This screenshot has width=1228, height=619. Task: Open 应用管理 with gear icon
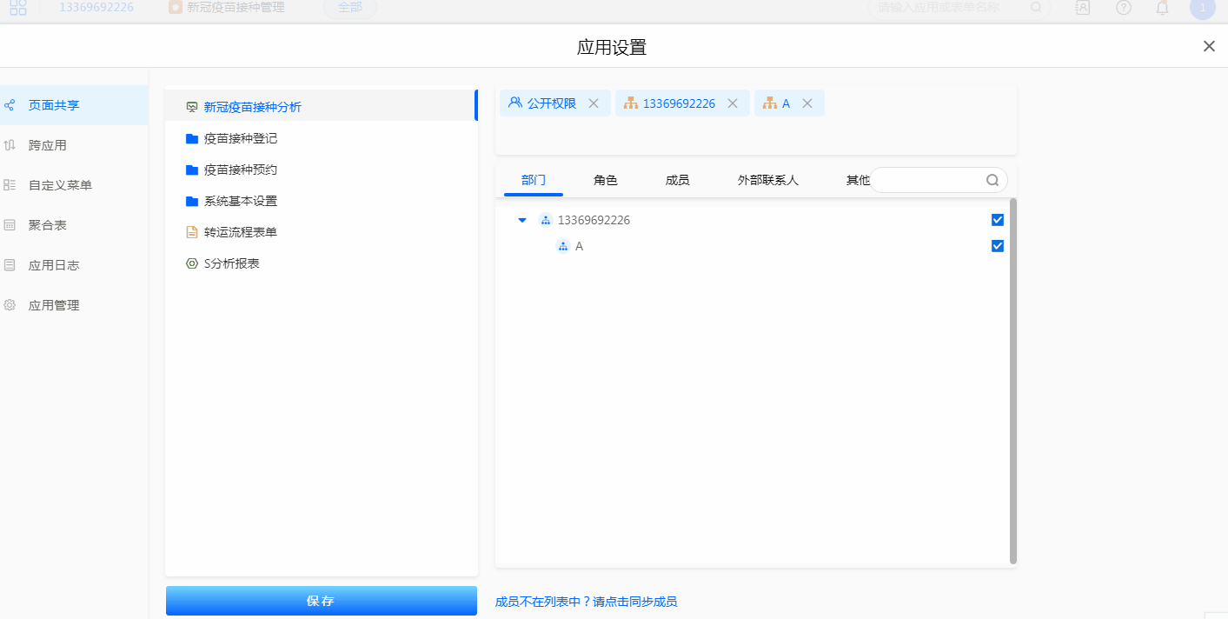point(54,305)
